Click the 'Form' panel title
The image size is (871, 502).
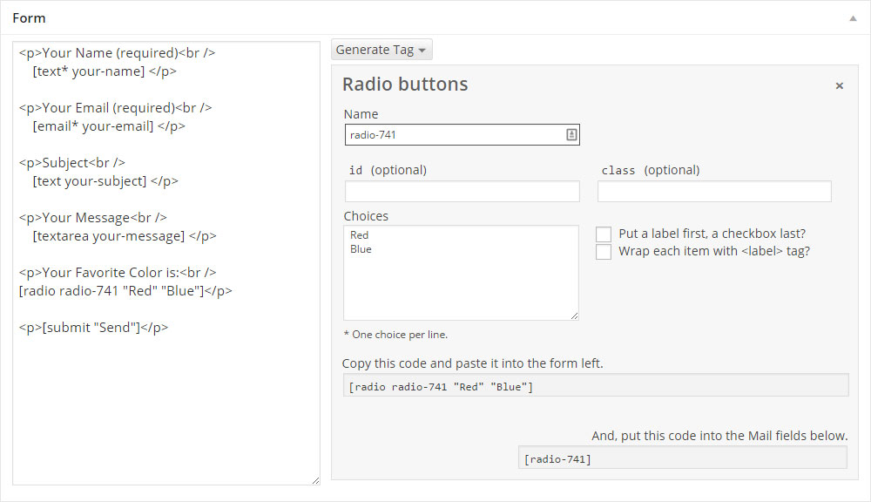click(29, 18)
